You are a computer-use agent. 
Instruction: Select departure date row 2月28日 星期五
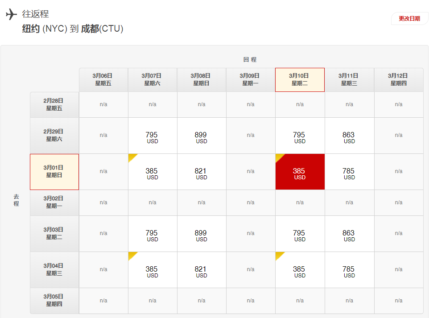tap(54, 104)
